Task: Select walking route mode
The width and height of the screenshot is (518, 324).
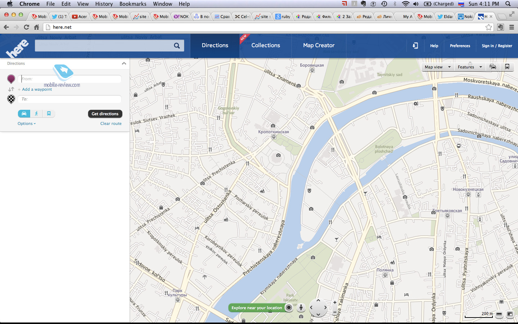Action: pos(36,113)
